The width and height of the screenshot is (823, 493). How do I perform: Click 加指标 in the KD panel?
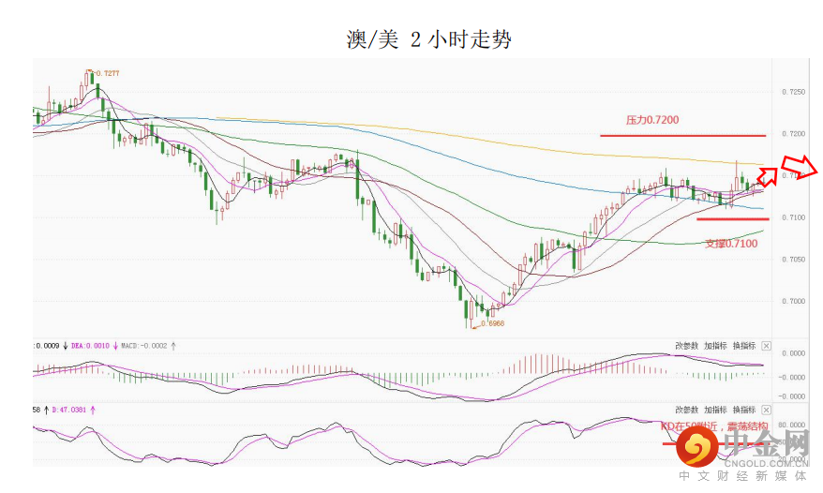tap(715, 411)
